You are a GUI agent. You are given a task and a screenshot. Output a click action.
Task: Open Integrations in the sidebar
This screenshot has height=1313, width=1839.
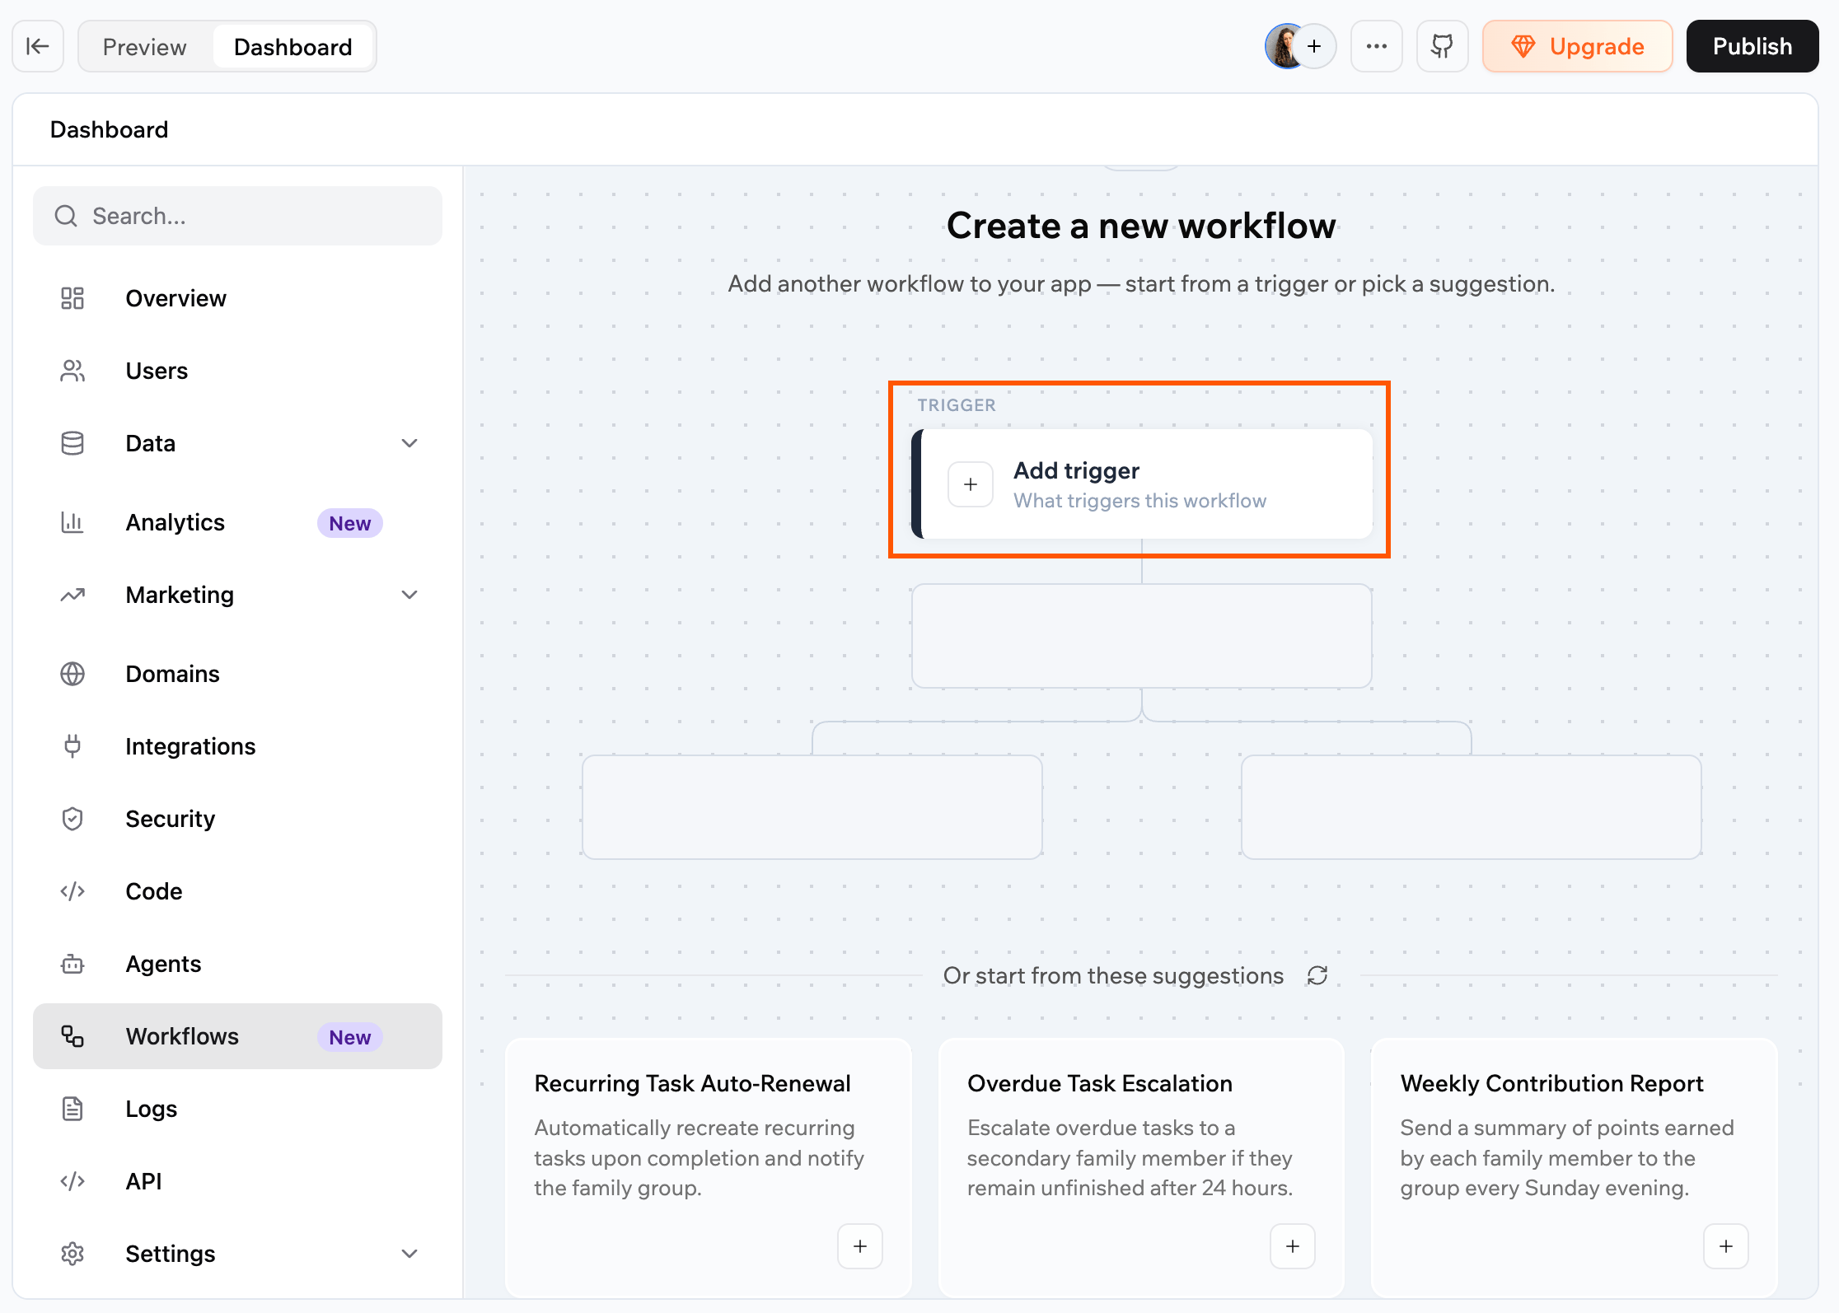point(237,746)
